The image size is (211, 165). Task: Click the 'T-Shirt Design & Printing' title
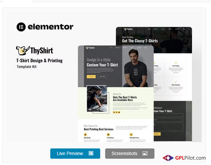pos(39,61)
